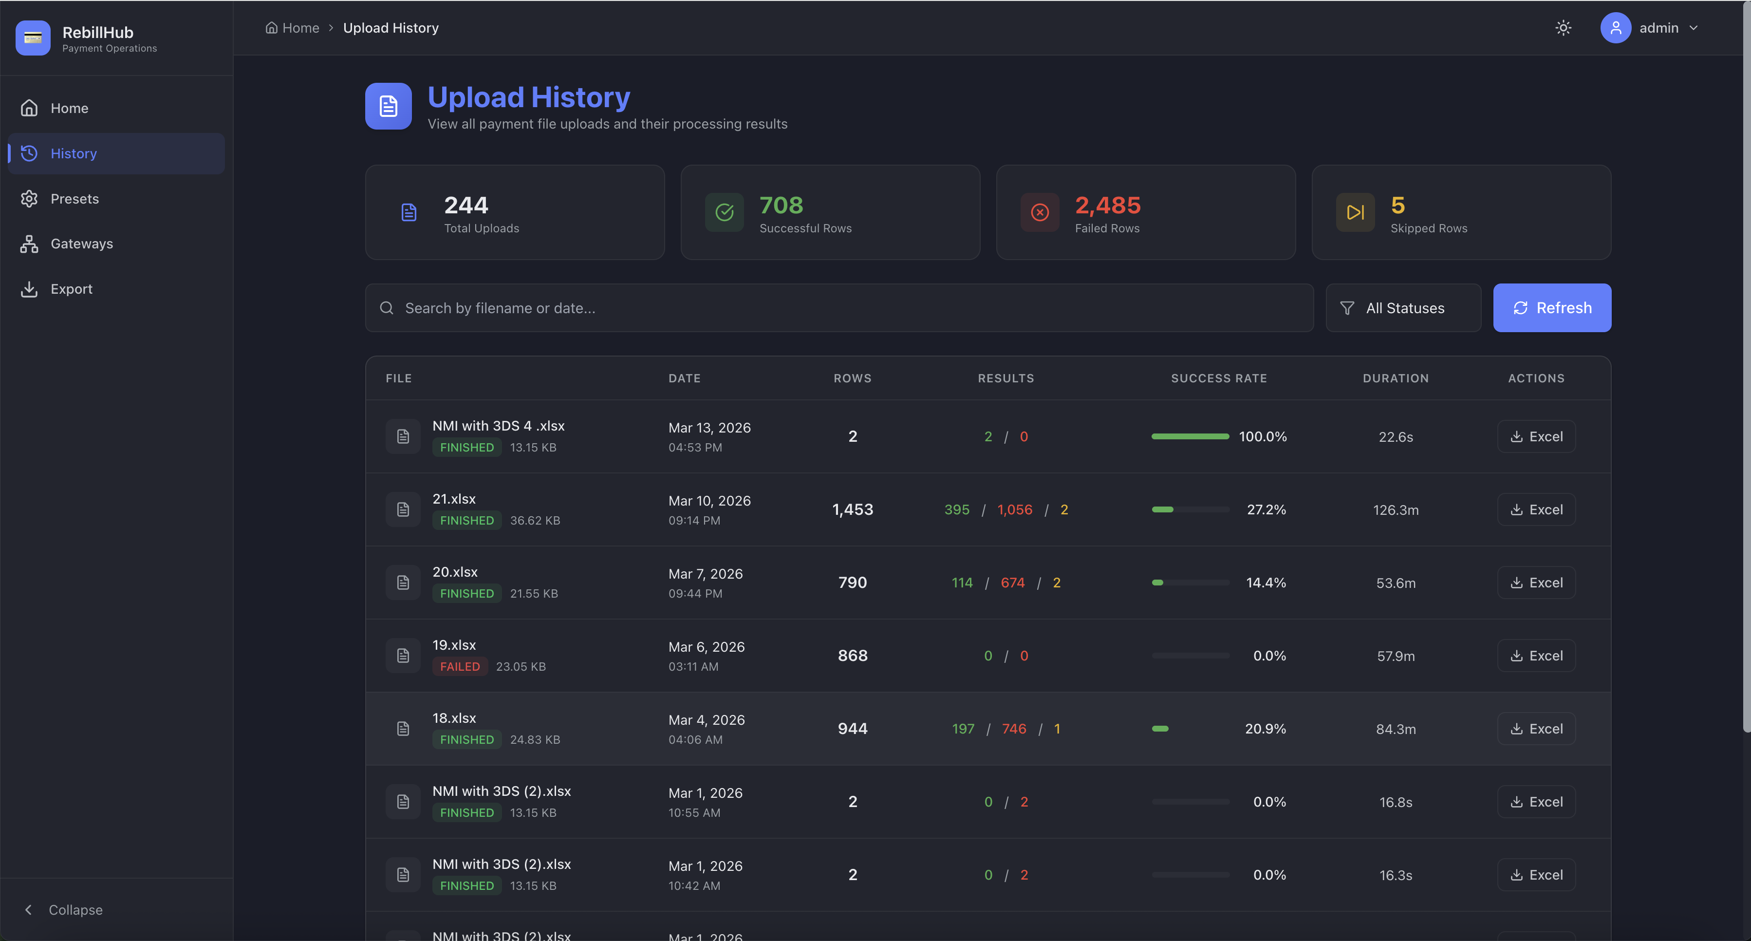Open the Gateways page
This screenshot has height=941, width=1751.
(x=116, y=244)
